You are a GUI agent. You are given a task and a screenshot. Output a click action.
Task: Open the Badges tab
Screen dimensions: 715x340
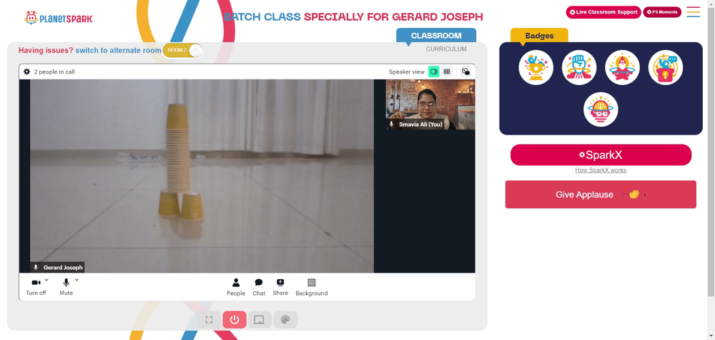(x=539, y=36)
